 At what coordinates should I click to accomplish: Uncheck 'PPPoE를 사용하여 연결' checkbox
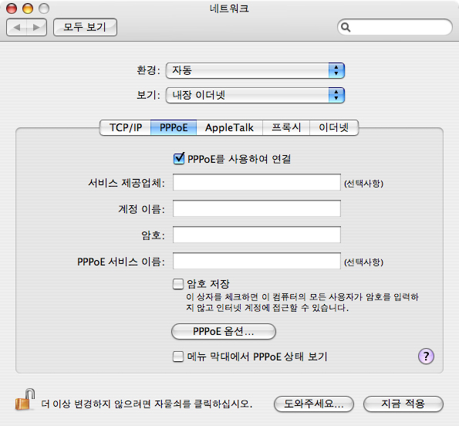point(178,159)
